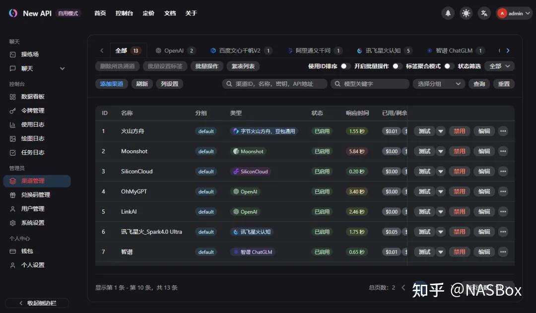536x313 pixels.
Task: Click 5.84 秒 response time of Moonshot
Action: pyautogui.click(x=356, y=151)
